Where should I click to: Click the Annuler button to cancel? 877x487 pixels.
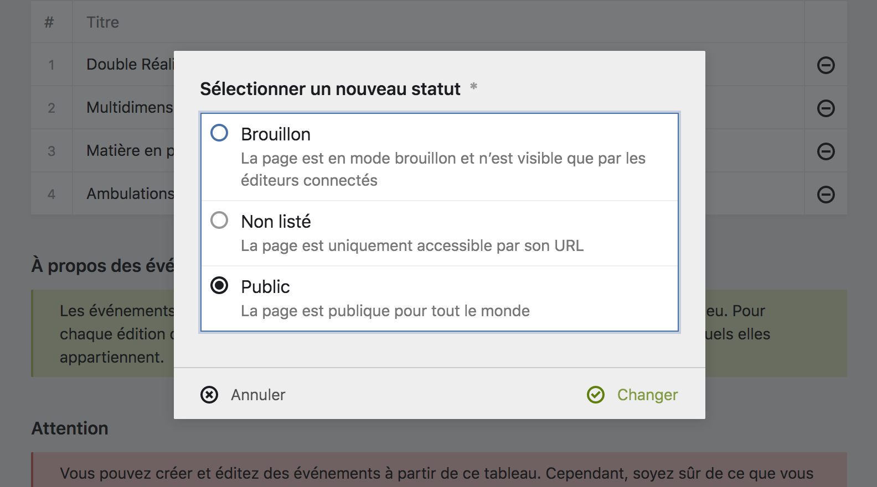click(x=258, y=395)
